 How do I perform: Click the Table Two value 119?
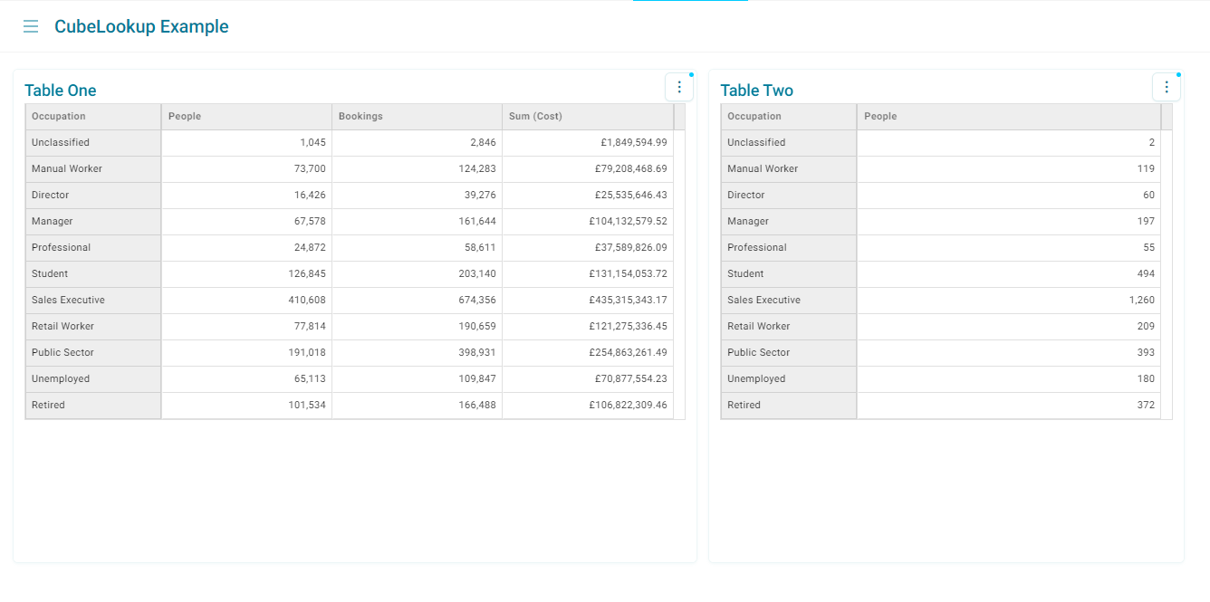(x=1009, y=169)
